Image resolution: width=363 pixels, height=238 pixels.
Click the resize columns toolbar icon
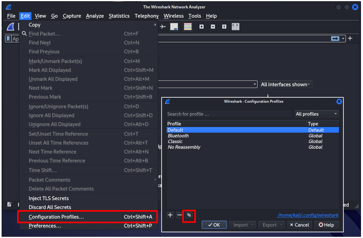point(235,27)
